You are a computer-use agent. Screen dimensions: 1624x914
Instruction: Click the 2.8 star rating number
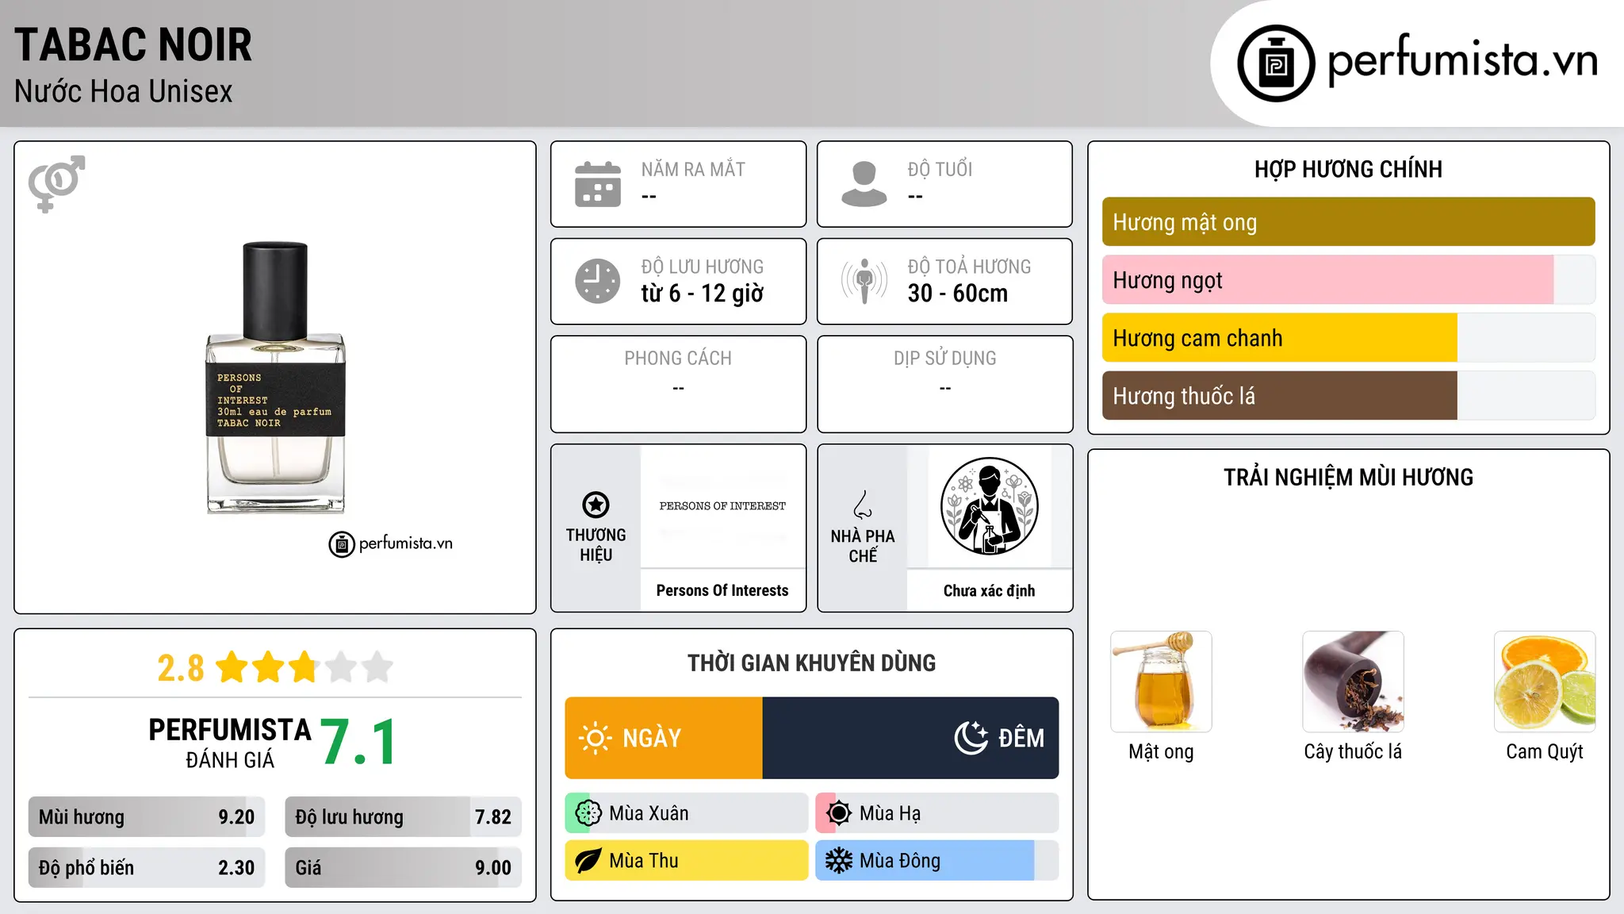181,668
